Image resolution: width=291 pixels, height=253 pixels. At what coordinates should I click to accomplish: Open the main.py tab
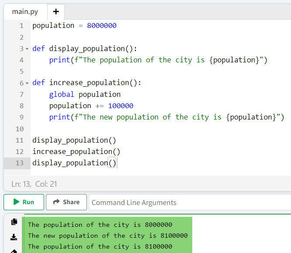pyautogui.click(x=25, y=12)
